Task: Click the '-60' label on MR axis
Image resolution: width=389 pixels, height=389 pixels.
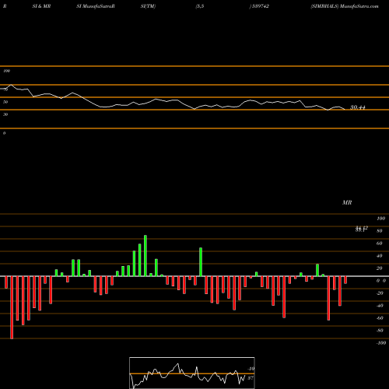Action: click(380, 318)
